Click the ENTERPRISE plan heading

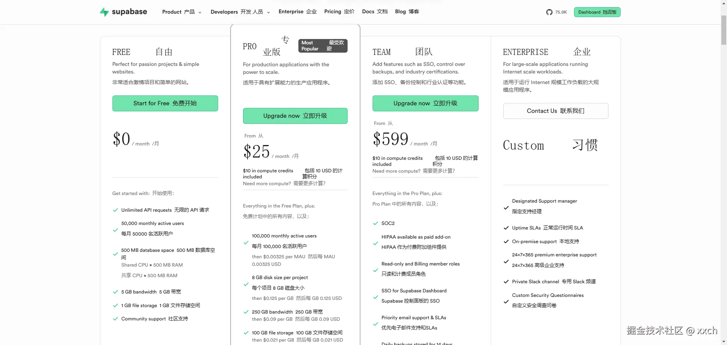[526, 52]
